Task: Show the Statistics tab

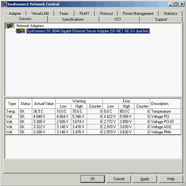Action: 171,14
